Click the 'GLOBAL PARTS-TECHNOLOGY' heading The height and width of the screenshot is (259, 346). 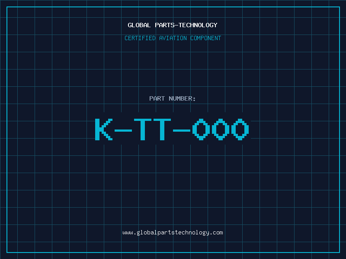coord(173,25)
